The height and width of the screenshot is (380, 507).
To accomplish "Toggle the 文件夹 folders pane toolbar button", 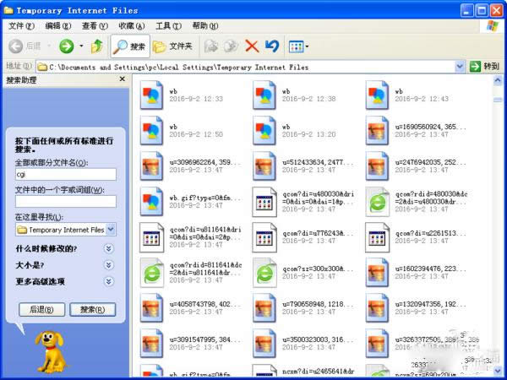I will [172, 46].
